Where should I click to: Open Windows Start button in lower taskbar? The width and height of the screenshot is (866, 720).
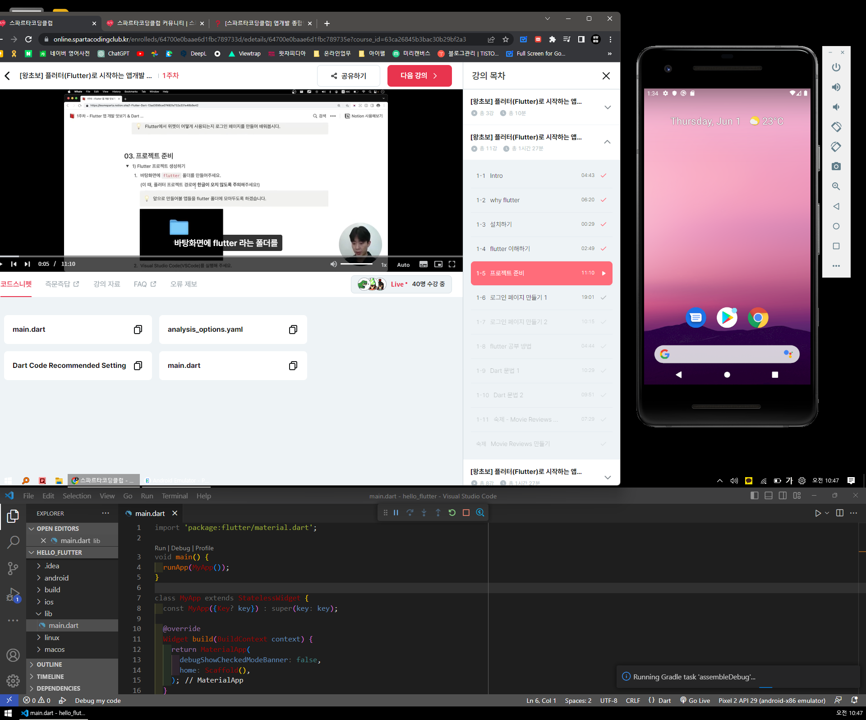coord(8,713)
